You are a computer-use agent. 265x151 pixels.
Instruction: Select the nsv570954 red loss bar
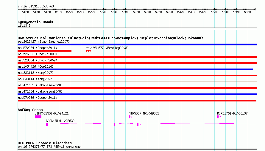pyautogui.click(x=45, y=51)
